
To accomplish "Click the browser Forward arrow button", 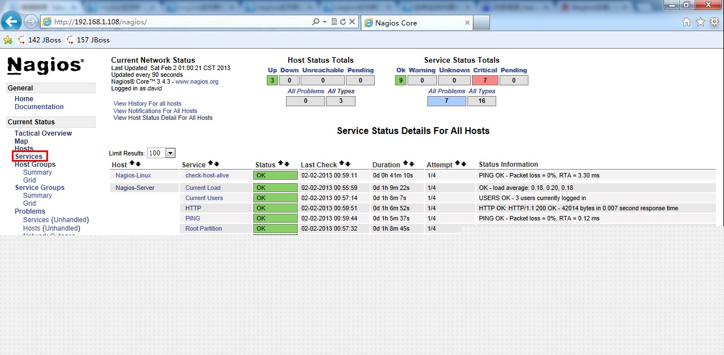I will [31, 22].
